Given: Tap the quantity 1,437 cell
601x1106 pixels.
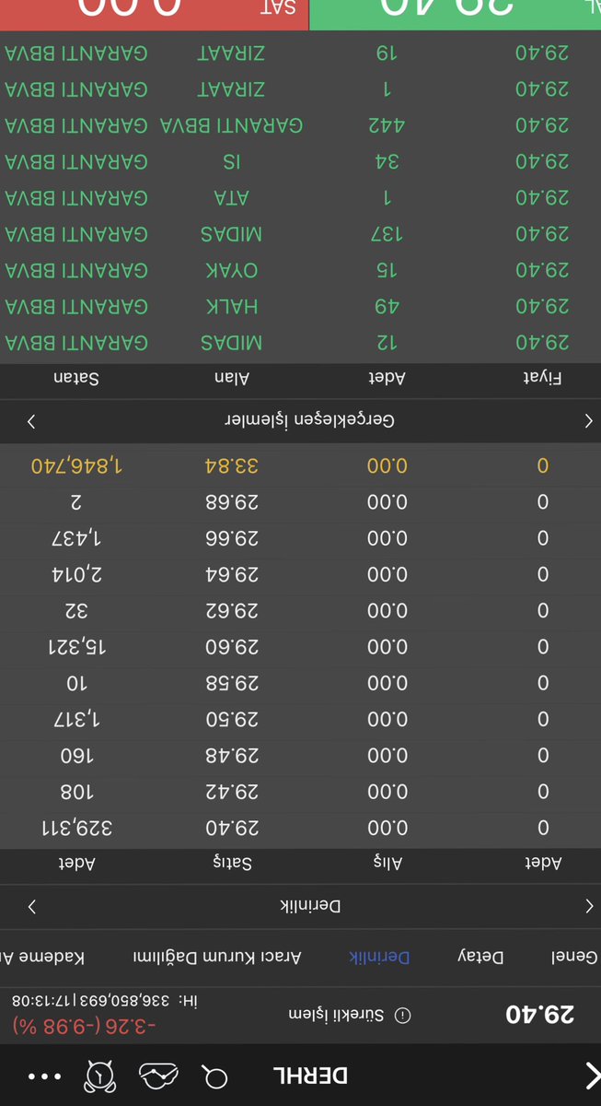Looking at the screenshot, I should tap(77, 538).
